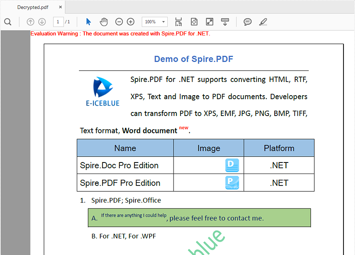Zoom in with the plus icon
The width and height of the screenshot is (355, 255).
click(130, 21)
